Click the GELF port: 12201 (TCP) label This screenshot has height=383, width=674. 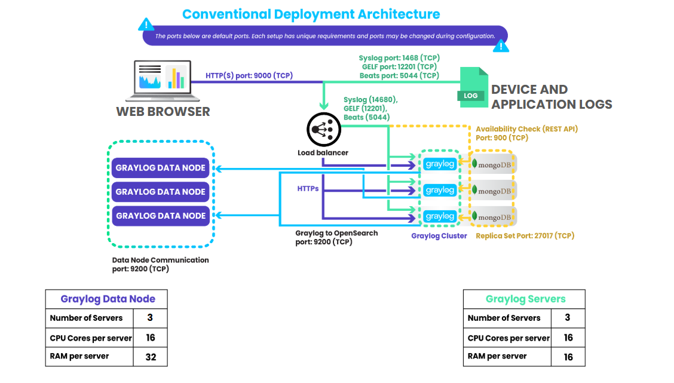pos(399,67)
